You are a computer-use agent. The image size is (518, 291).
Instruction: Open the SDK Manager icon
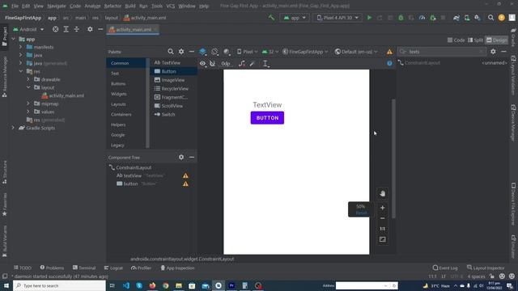point(478,18)
